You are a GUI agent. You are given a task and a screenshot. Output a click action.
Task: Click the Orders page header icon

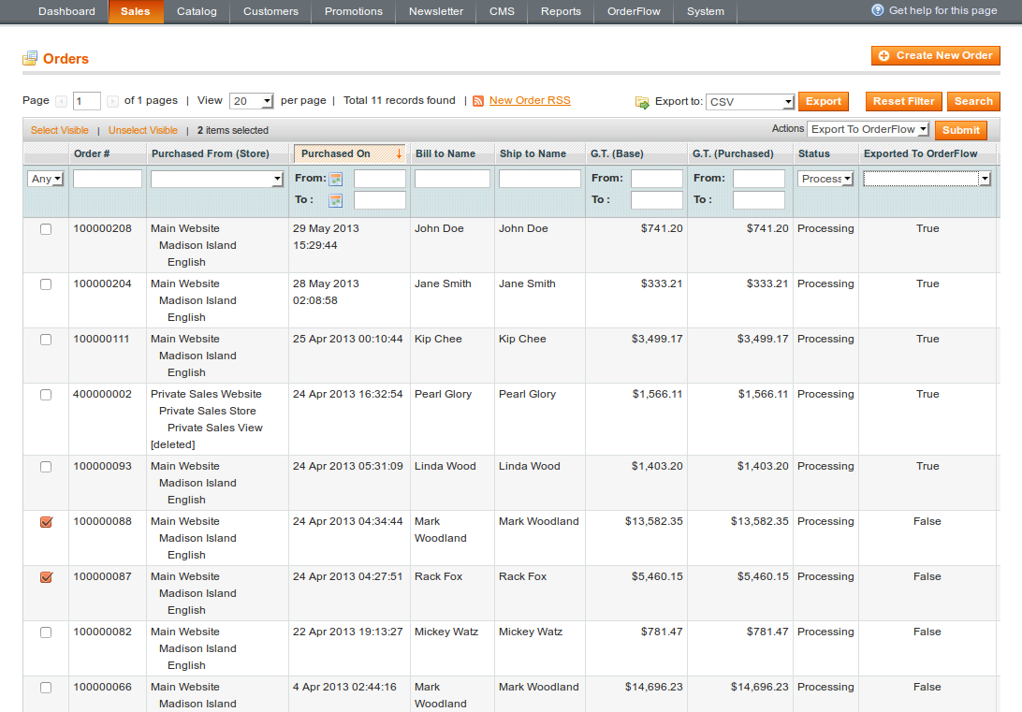point(28,57)
